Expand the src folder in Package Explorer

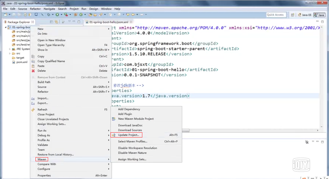[x=10, y=53]
